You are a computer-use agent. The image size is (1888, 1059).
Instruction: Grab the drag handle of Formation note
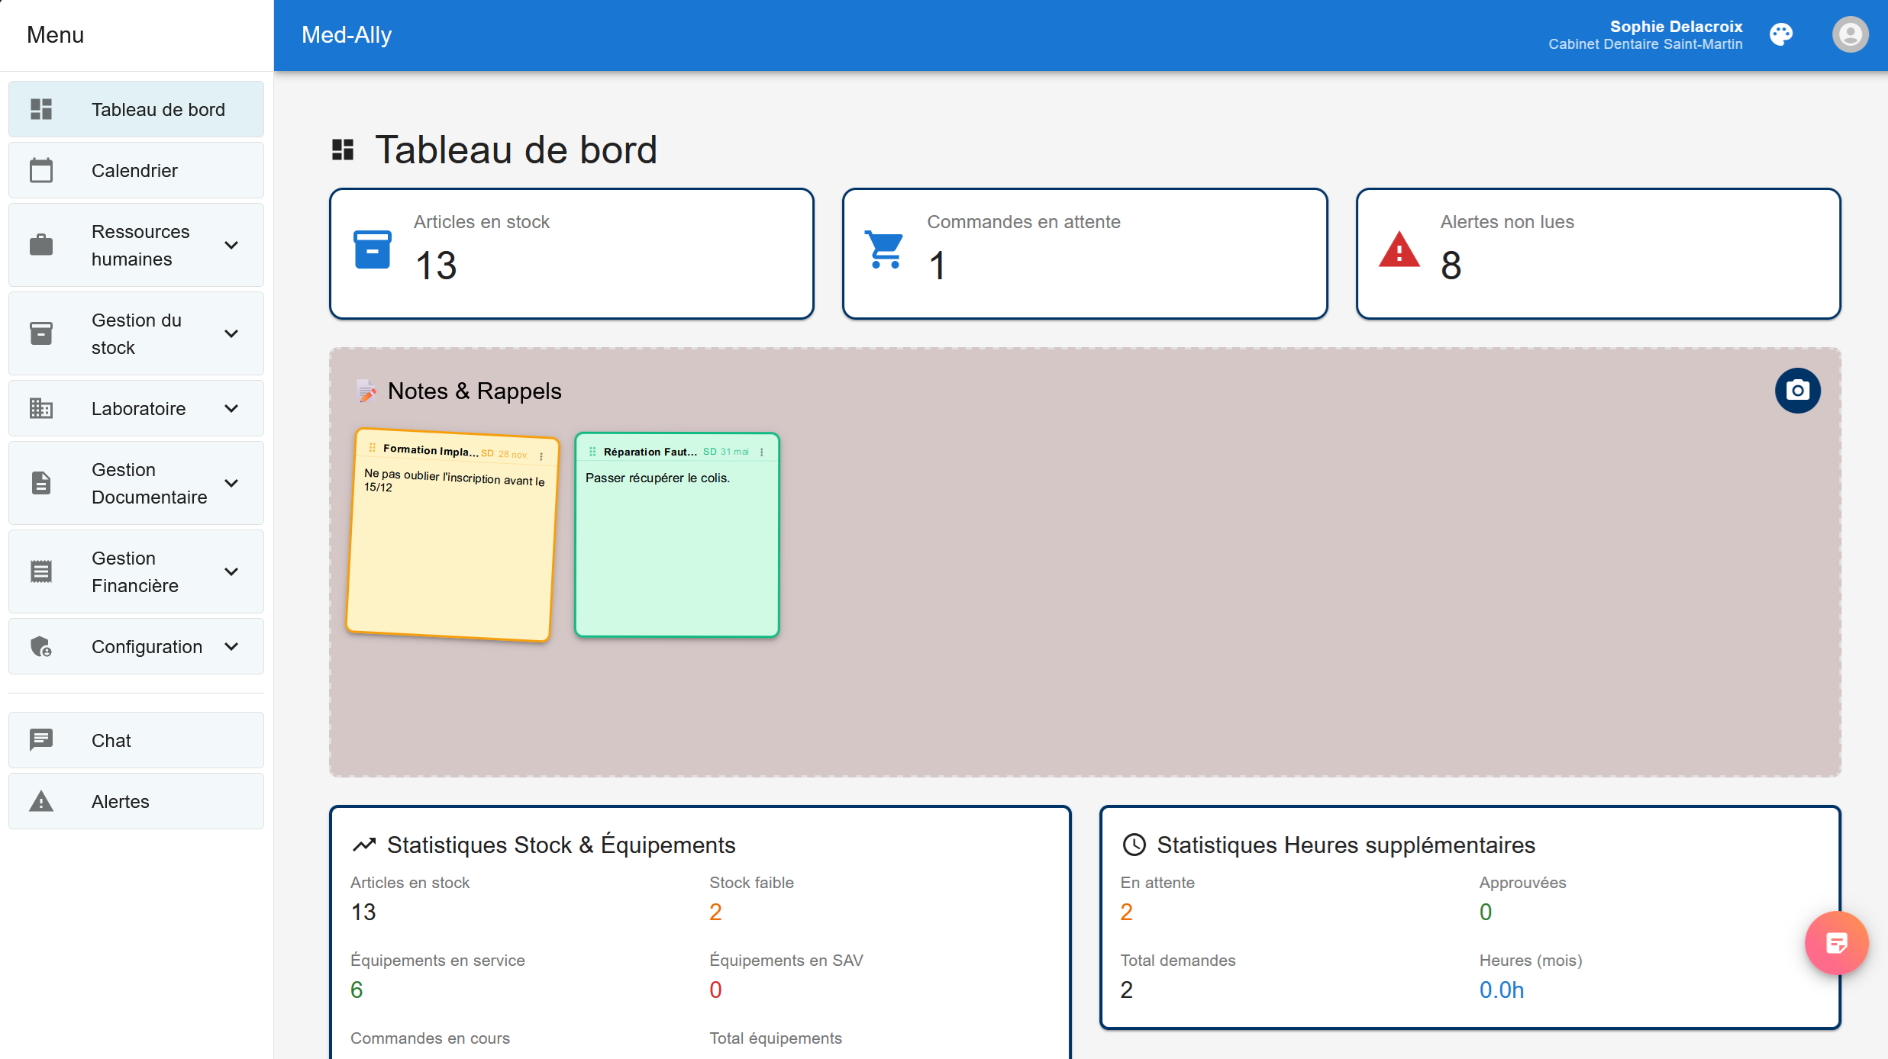373,447
